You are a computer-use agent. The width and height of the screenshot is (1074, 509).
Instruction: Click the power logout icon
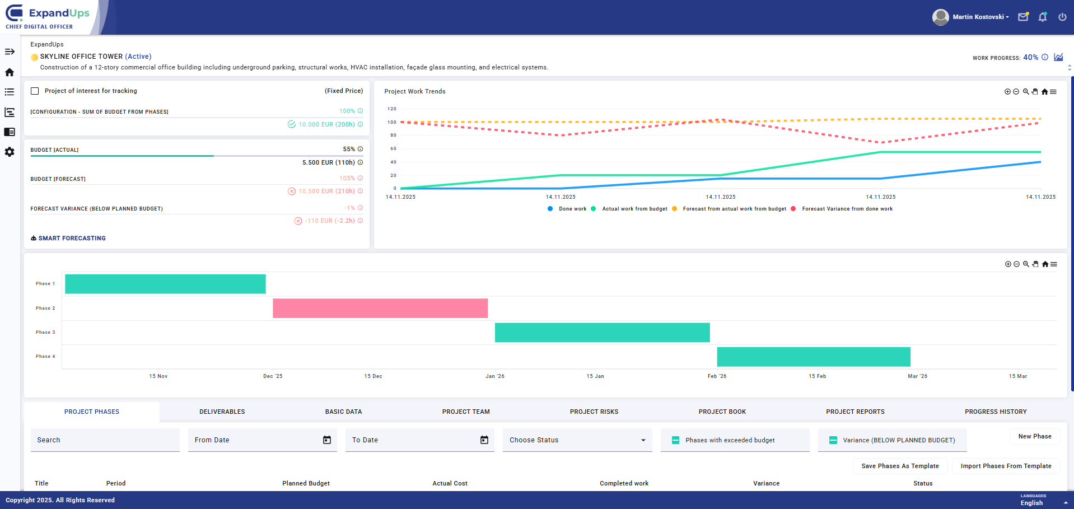(1062, 17)
